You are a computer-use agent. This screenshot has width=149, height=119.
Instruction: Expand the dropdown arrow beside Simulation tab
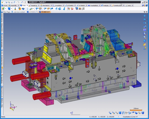(x=64, y=5)
